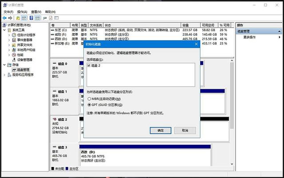Select 磁盘管理 icon in tree
Screen dimensions: 284x178
tap(14, 70)
